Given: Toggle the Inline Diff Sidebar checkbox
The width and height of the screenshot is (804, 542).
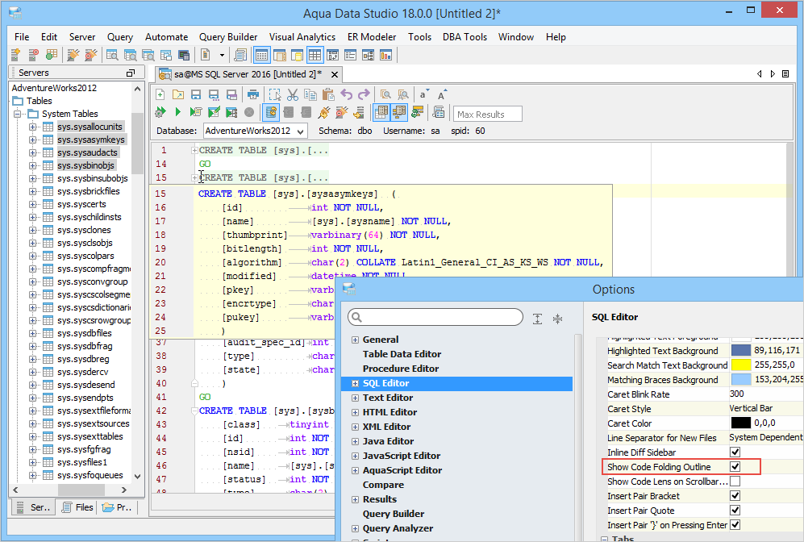Looking at the screenshot, I should coord(735,452).
